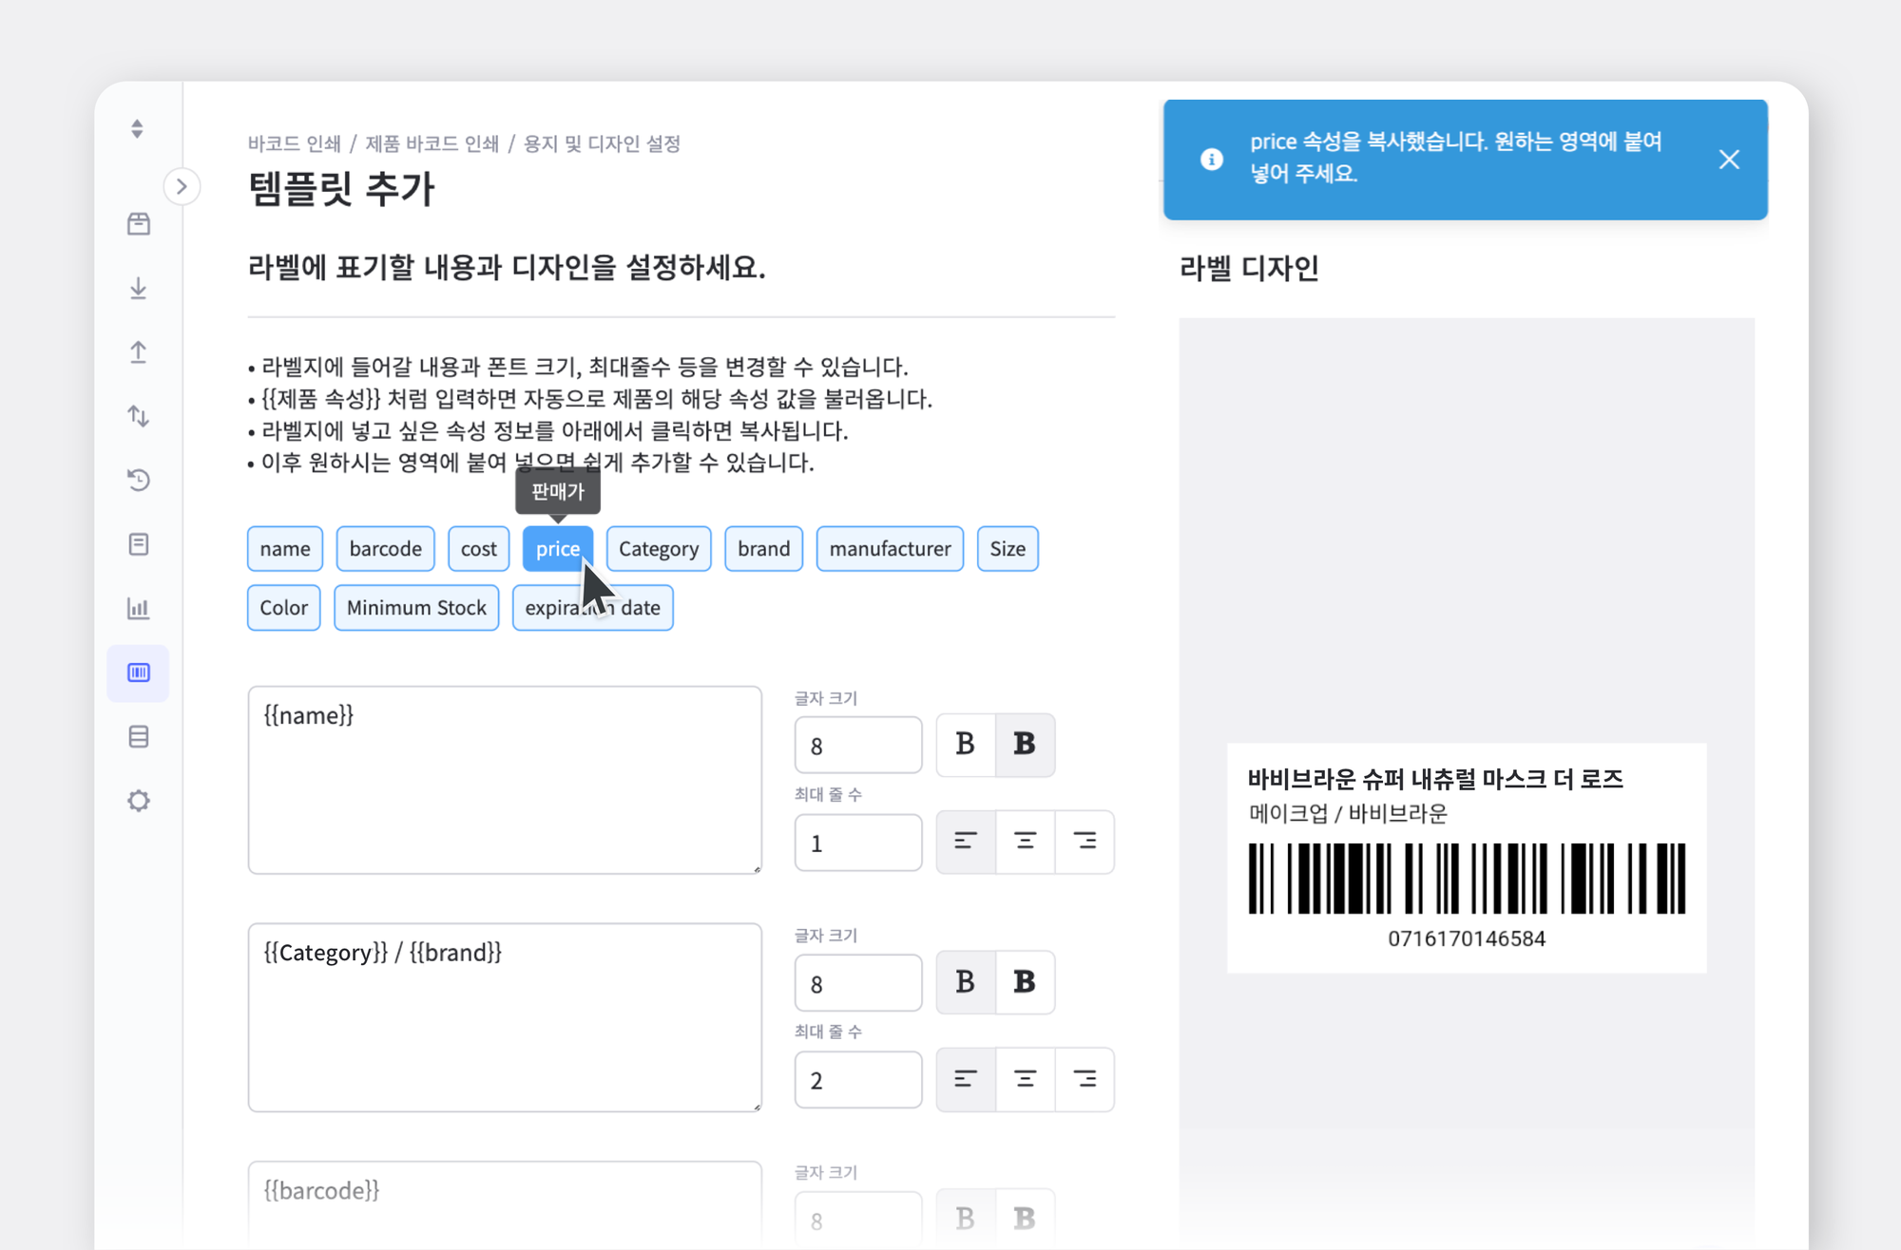Screen dimensions: 1901x1250
Task: Align {{name}} text center
Action: point(1025,841)
